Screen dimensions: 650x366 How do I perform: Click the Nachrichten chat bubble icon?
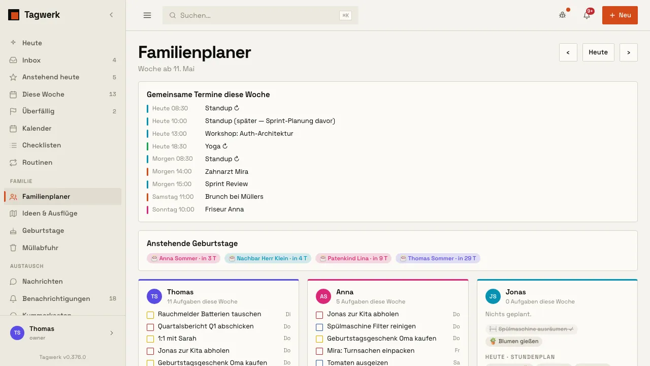pos(13,282)
